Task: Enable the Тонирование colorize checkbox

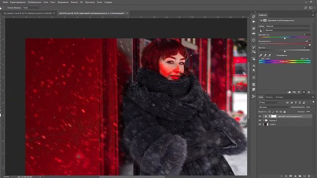Action: [275, 55]
